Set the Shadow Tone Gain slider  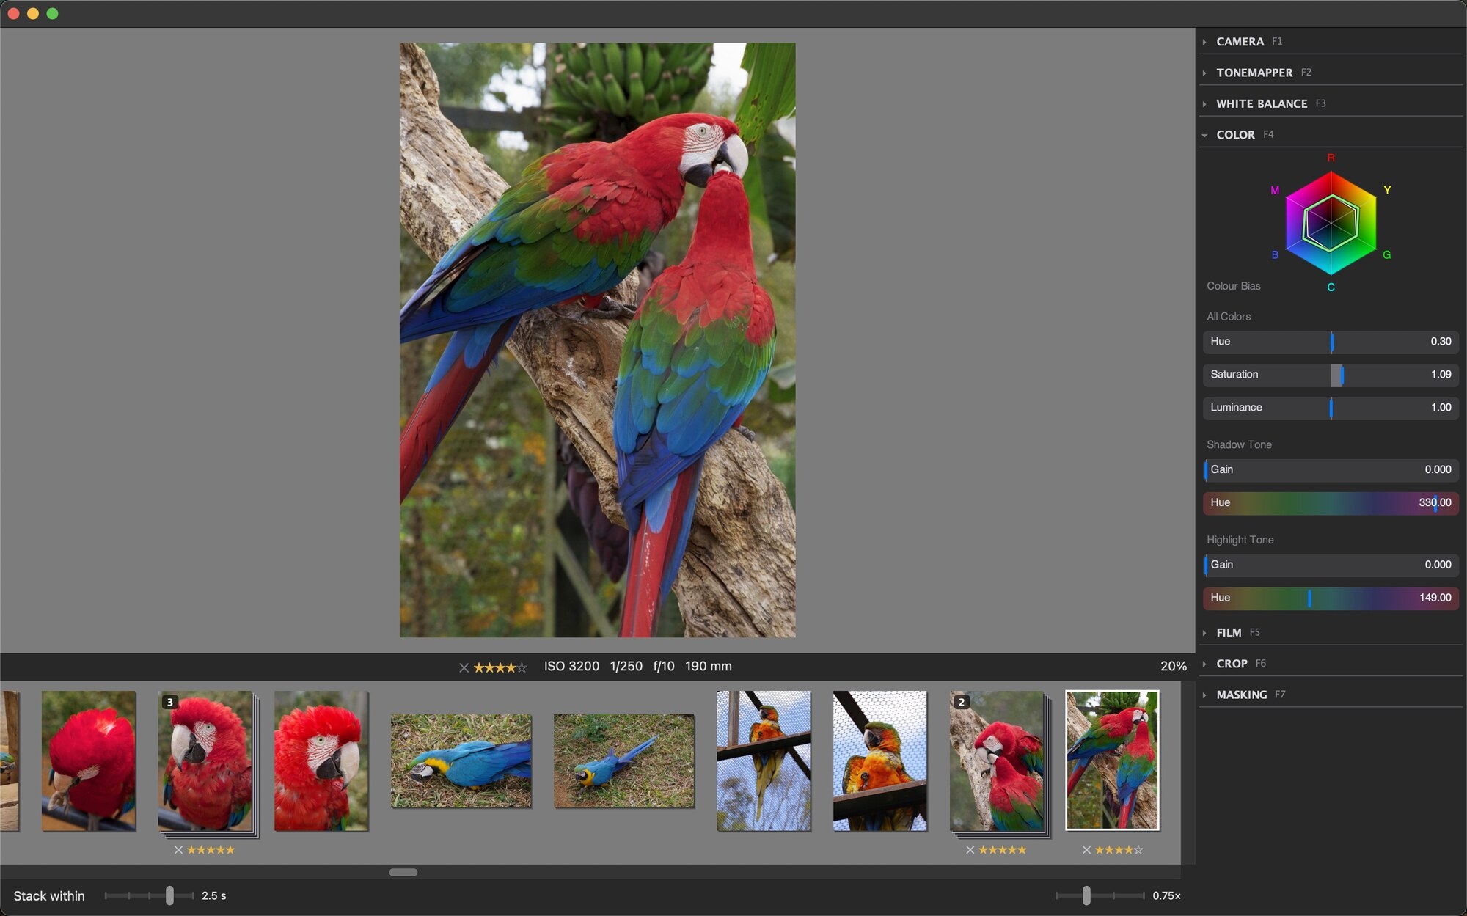(1331, 470)
